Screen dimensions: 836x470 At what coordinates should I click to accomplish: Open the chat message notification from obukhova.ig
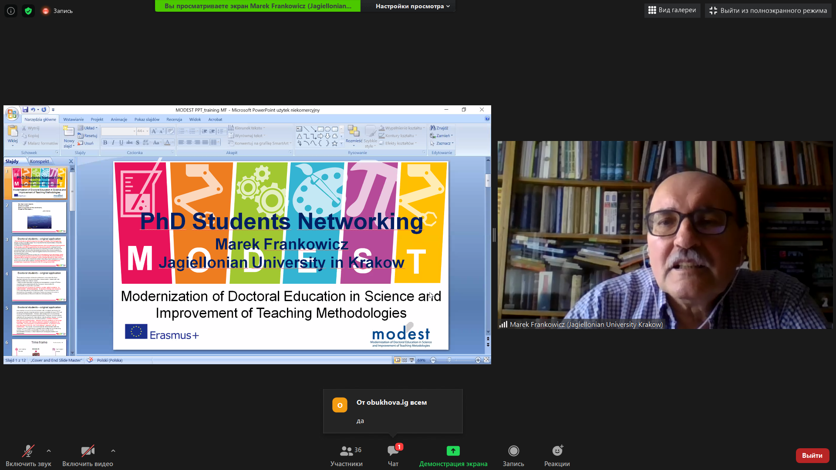tap(392, 411)
